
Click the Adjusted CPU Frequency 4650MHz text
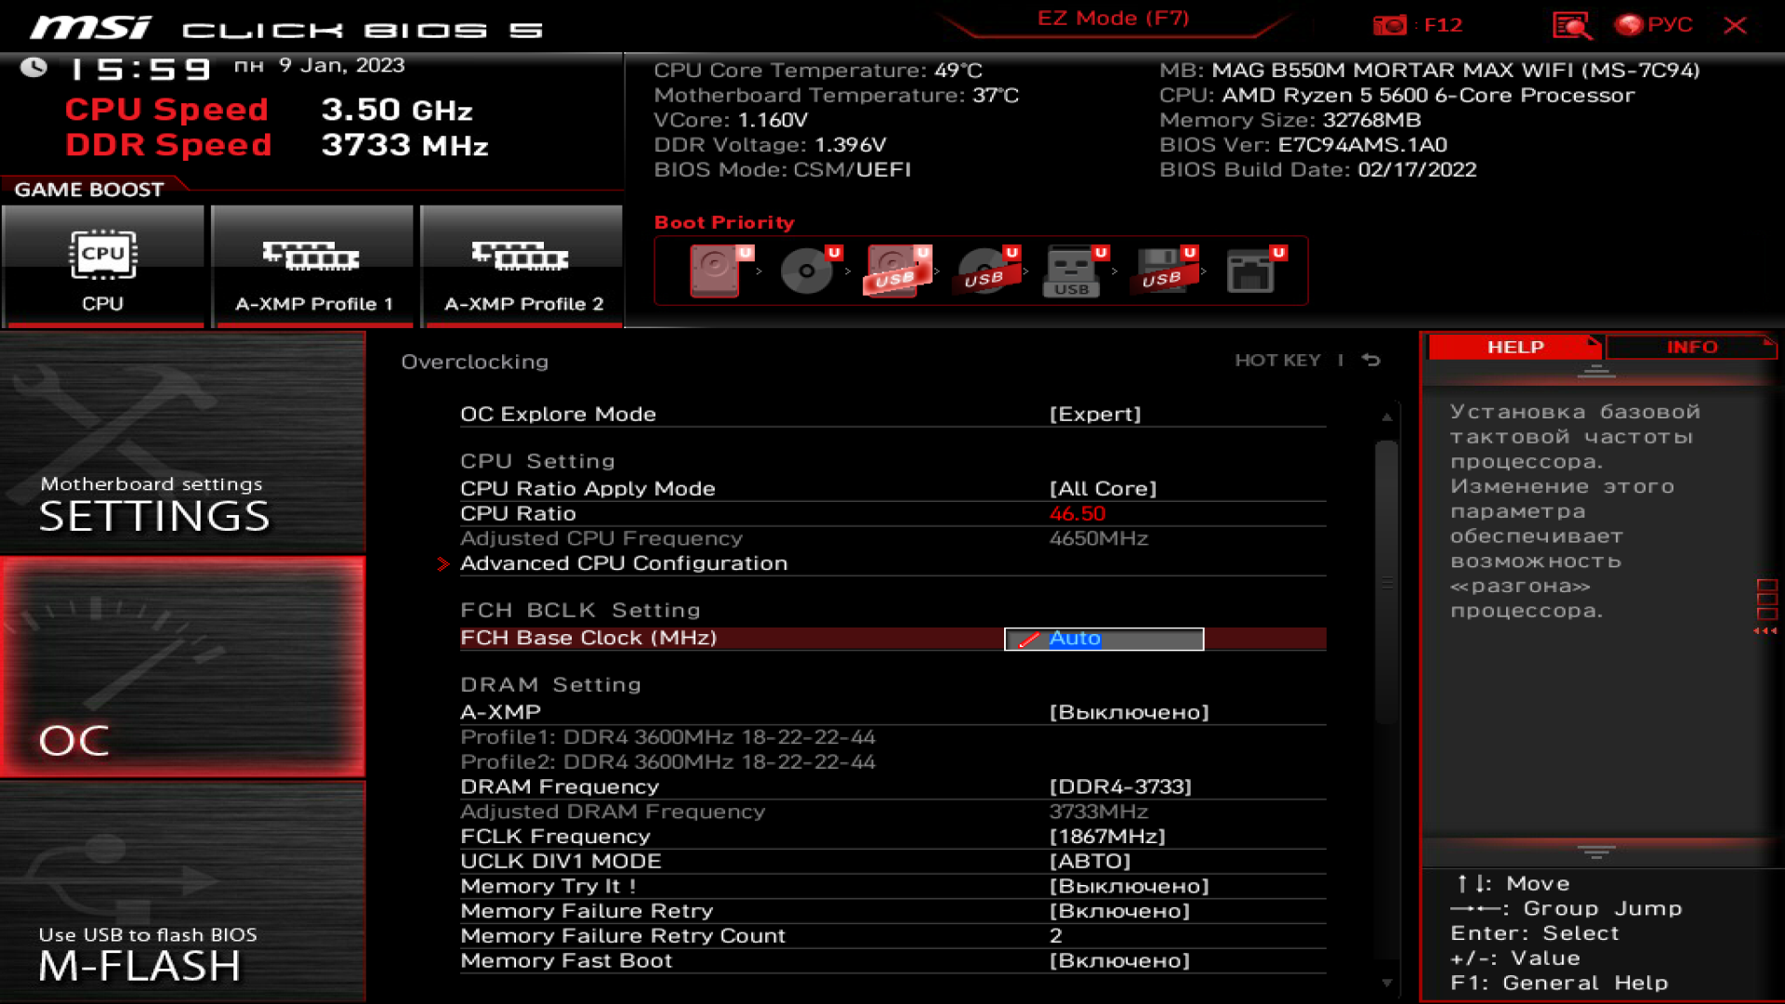point(1098,539)
